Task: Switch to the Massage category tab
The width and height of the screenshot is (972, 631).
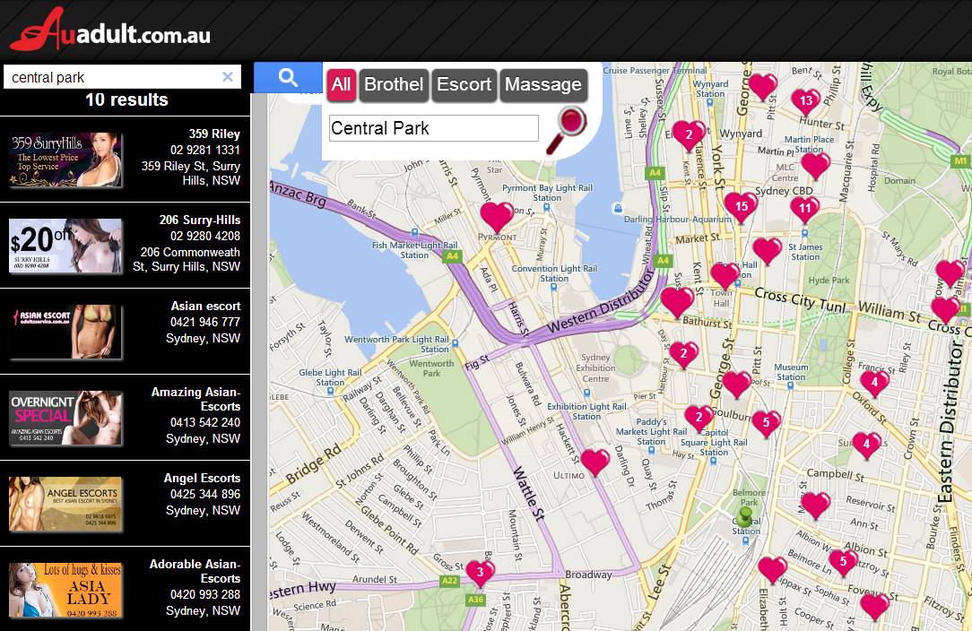Action: click(543, 85)
